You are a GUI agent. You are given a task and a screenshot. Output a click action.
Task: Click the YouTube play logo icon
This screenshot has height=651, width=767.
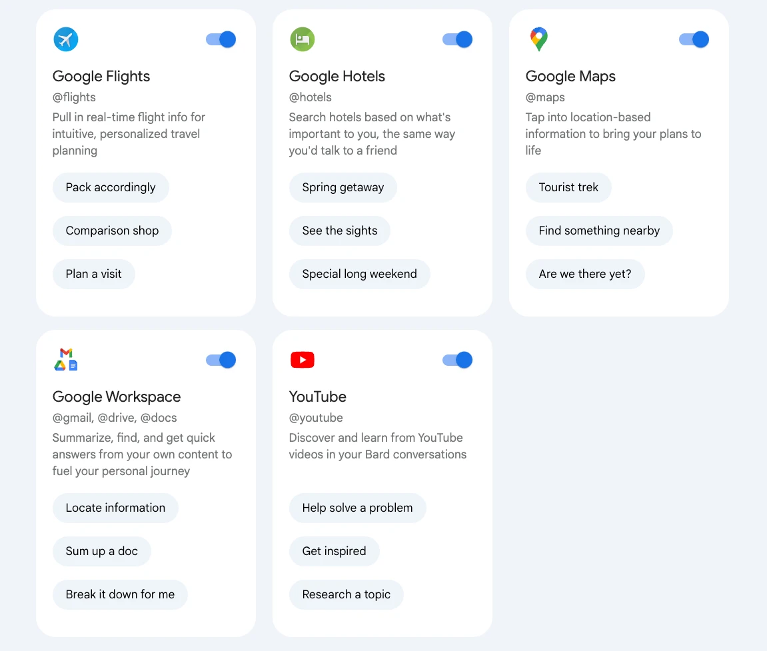point(303,360)
